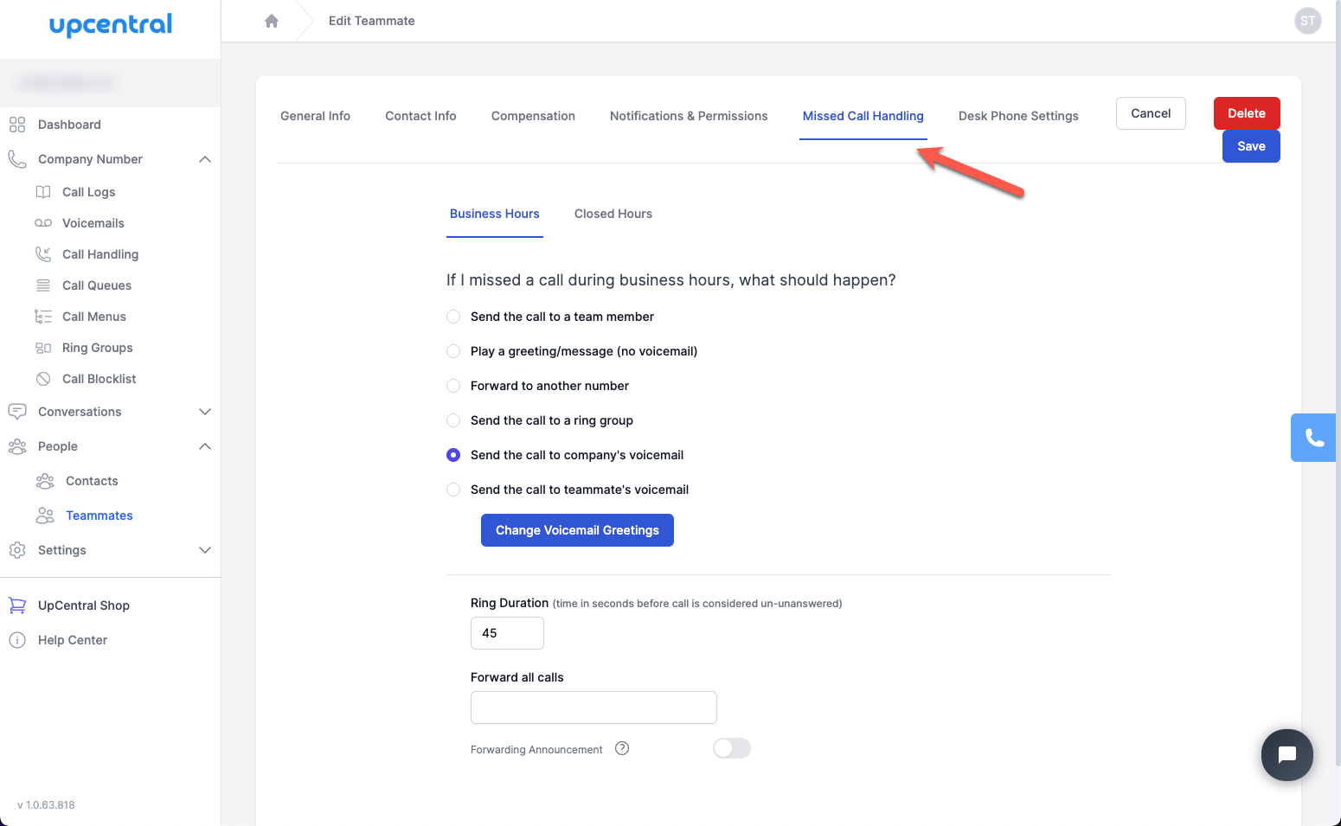Viewport: 1341px width, 826px height.
Task: Choose "Forward to another number" option
Action: point(453,386)
